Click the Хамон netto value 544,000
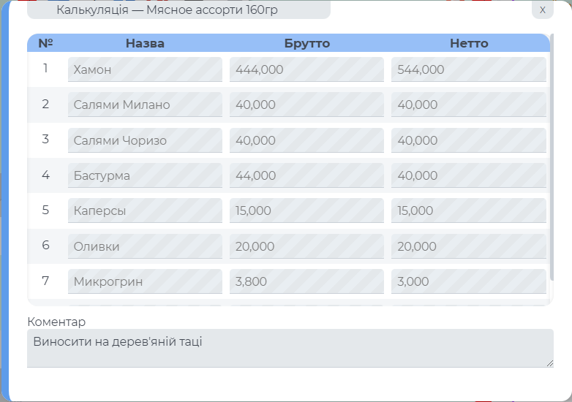This screenshot has height=402, width=572. click(468, 69)
